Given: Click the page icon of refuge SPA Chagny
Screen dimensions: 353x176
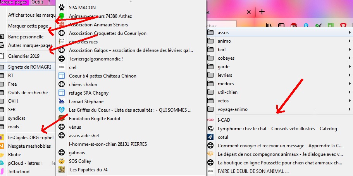Looking at the screenshot, I should point(62,93).
